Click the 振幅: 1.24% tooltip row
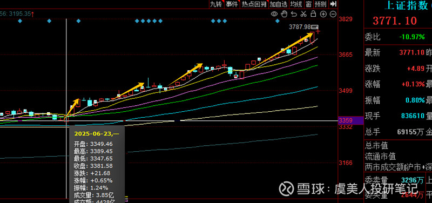Viewport: 432px width, 203px height. pyautogui.click(x=91, y=188)
